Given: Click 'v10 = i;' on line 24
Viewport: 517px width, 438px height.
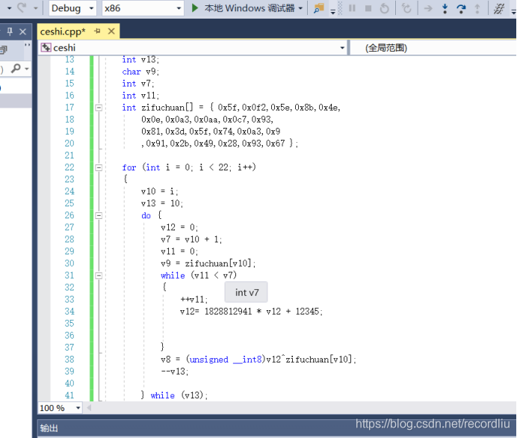Looking at the screenshot, I should 160,191.
